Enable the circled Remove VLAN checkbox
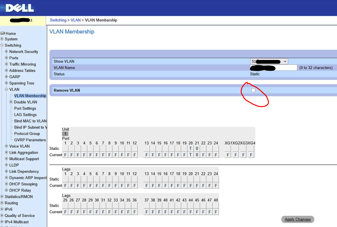Image resolution: width=337 pixels, height=227 pixels. pos(253,90)
